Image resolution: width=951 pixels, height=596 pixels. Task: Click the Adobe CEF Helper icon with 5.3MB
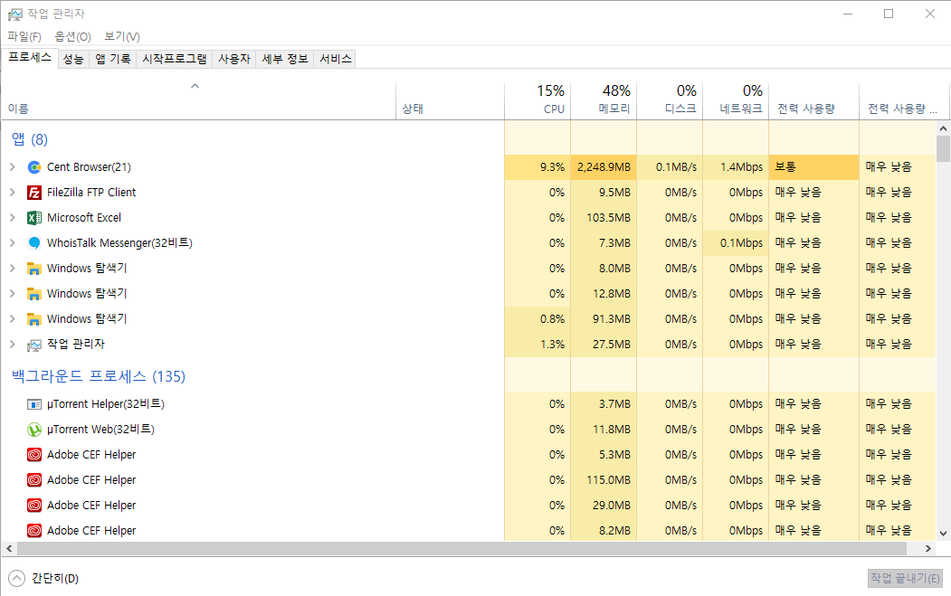[34, 455]
